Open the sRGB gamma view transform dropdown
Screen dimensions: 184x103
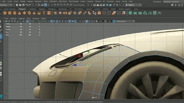125,21
